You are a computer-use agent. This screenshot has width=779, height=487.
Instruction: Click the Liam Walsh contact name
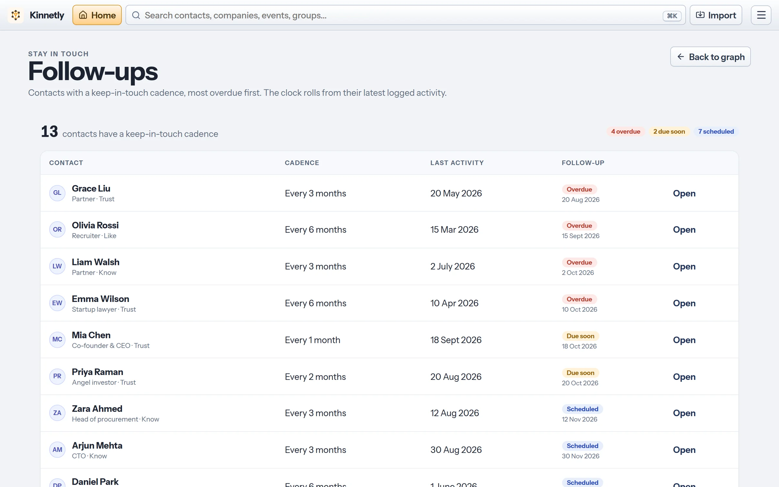(x=95, y=262)
